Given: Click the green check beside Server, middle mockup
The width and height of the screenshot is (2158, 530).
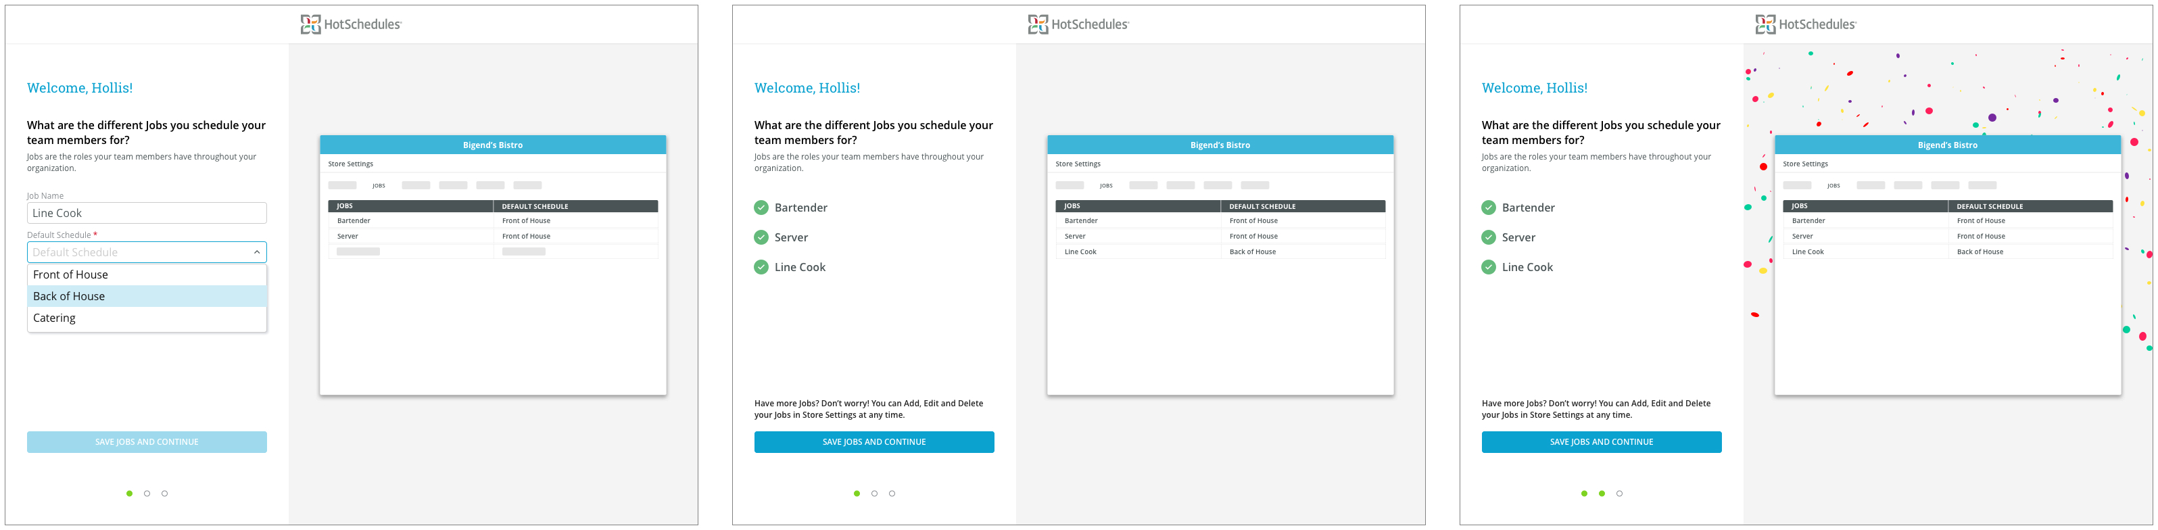Looking at the screenshot, I should 761,237.
